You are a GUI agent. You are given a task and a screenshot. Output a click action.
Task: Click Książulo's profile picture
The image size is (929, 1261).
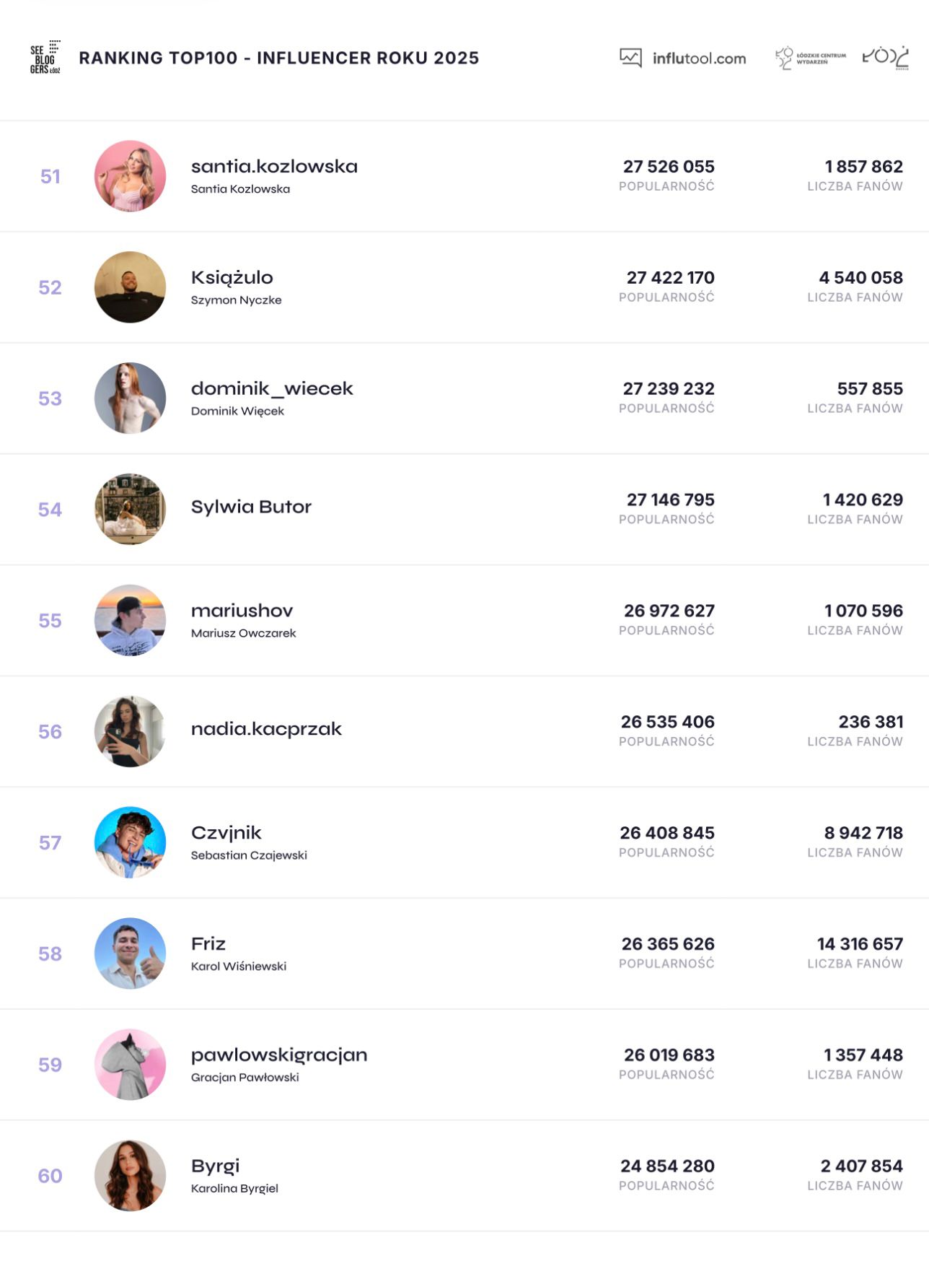130,287
